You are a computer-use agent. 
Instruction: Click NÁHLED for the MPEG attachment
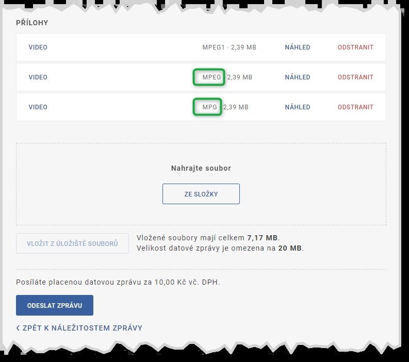tap(297, 77)
